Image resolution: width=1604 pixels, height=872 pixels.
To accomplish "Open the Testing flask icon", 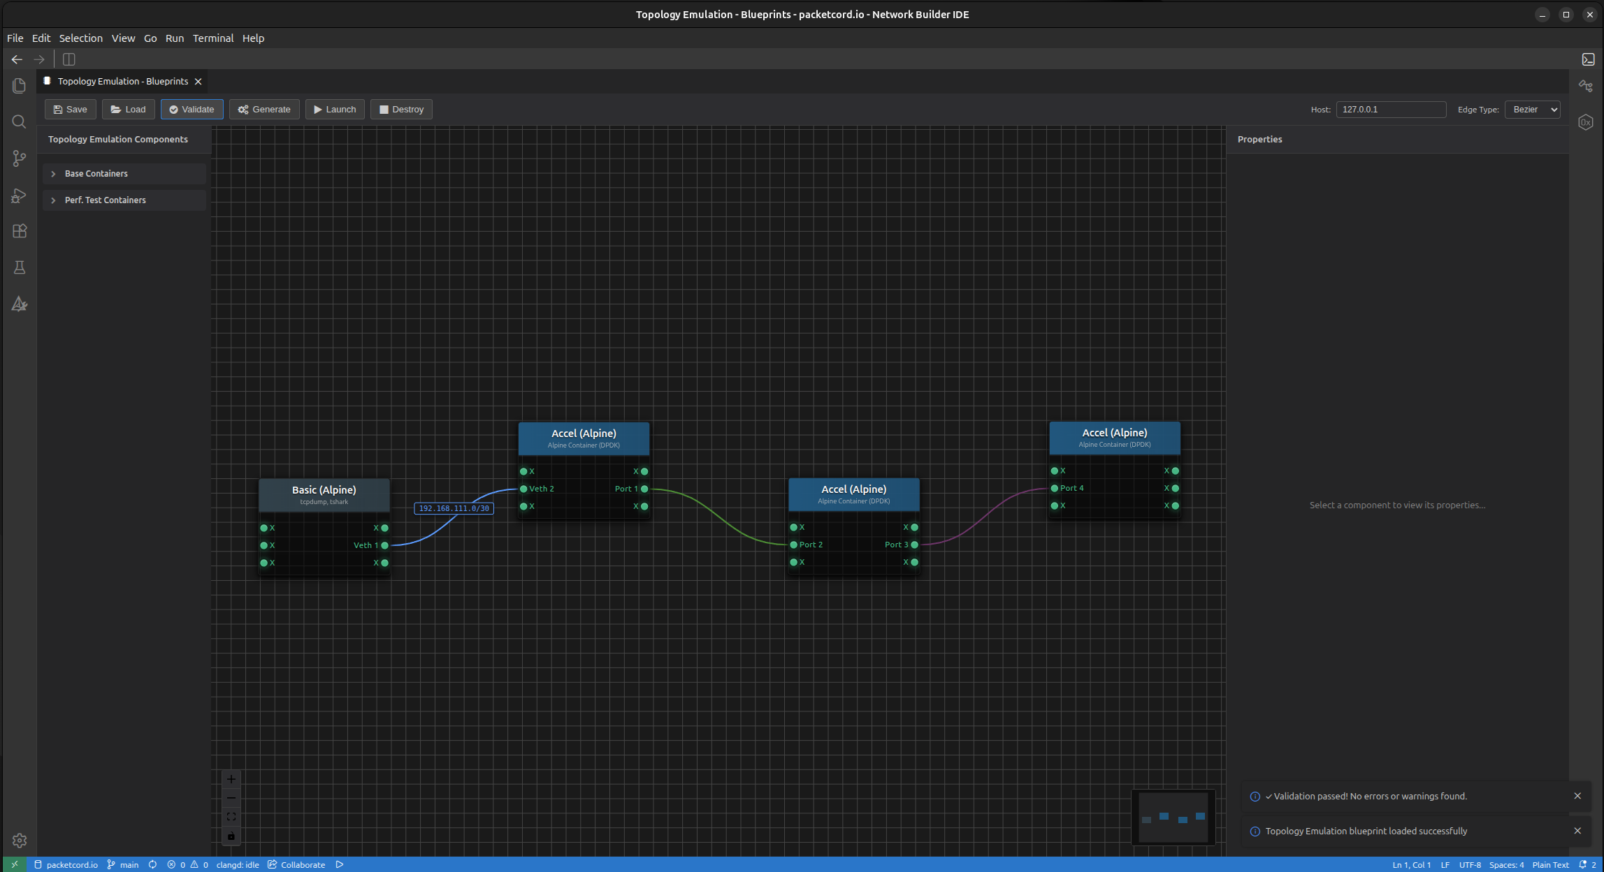I will click(x=19, y=267).
